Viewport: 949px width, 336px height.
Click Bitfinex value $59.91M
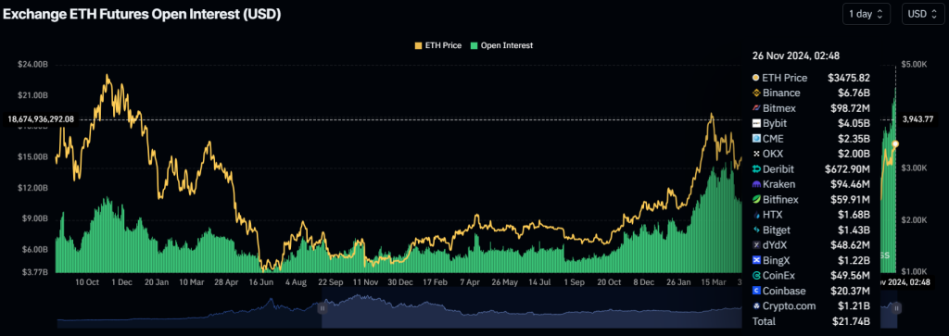click(849, 199)
